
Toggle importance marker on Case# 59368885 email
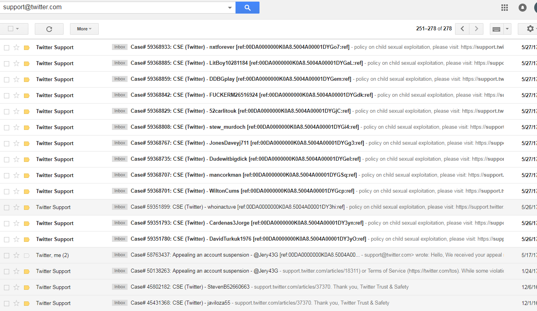click(x=27, y=64)
